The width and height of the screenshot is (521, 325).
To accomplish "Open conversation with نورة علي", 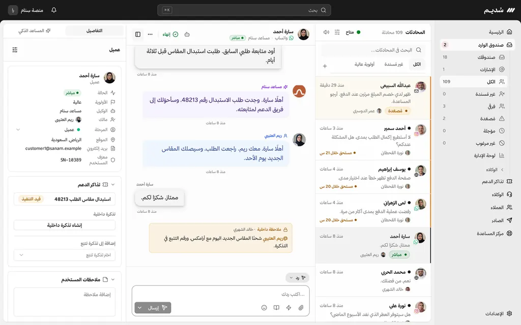I will coord(373,310).
